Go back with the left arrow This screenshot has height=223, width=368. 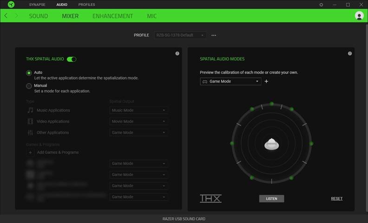pos(6,16)
